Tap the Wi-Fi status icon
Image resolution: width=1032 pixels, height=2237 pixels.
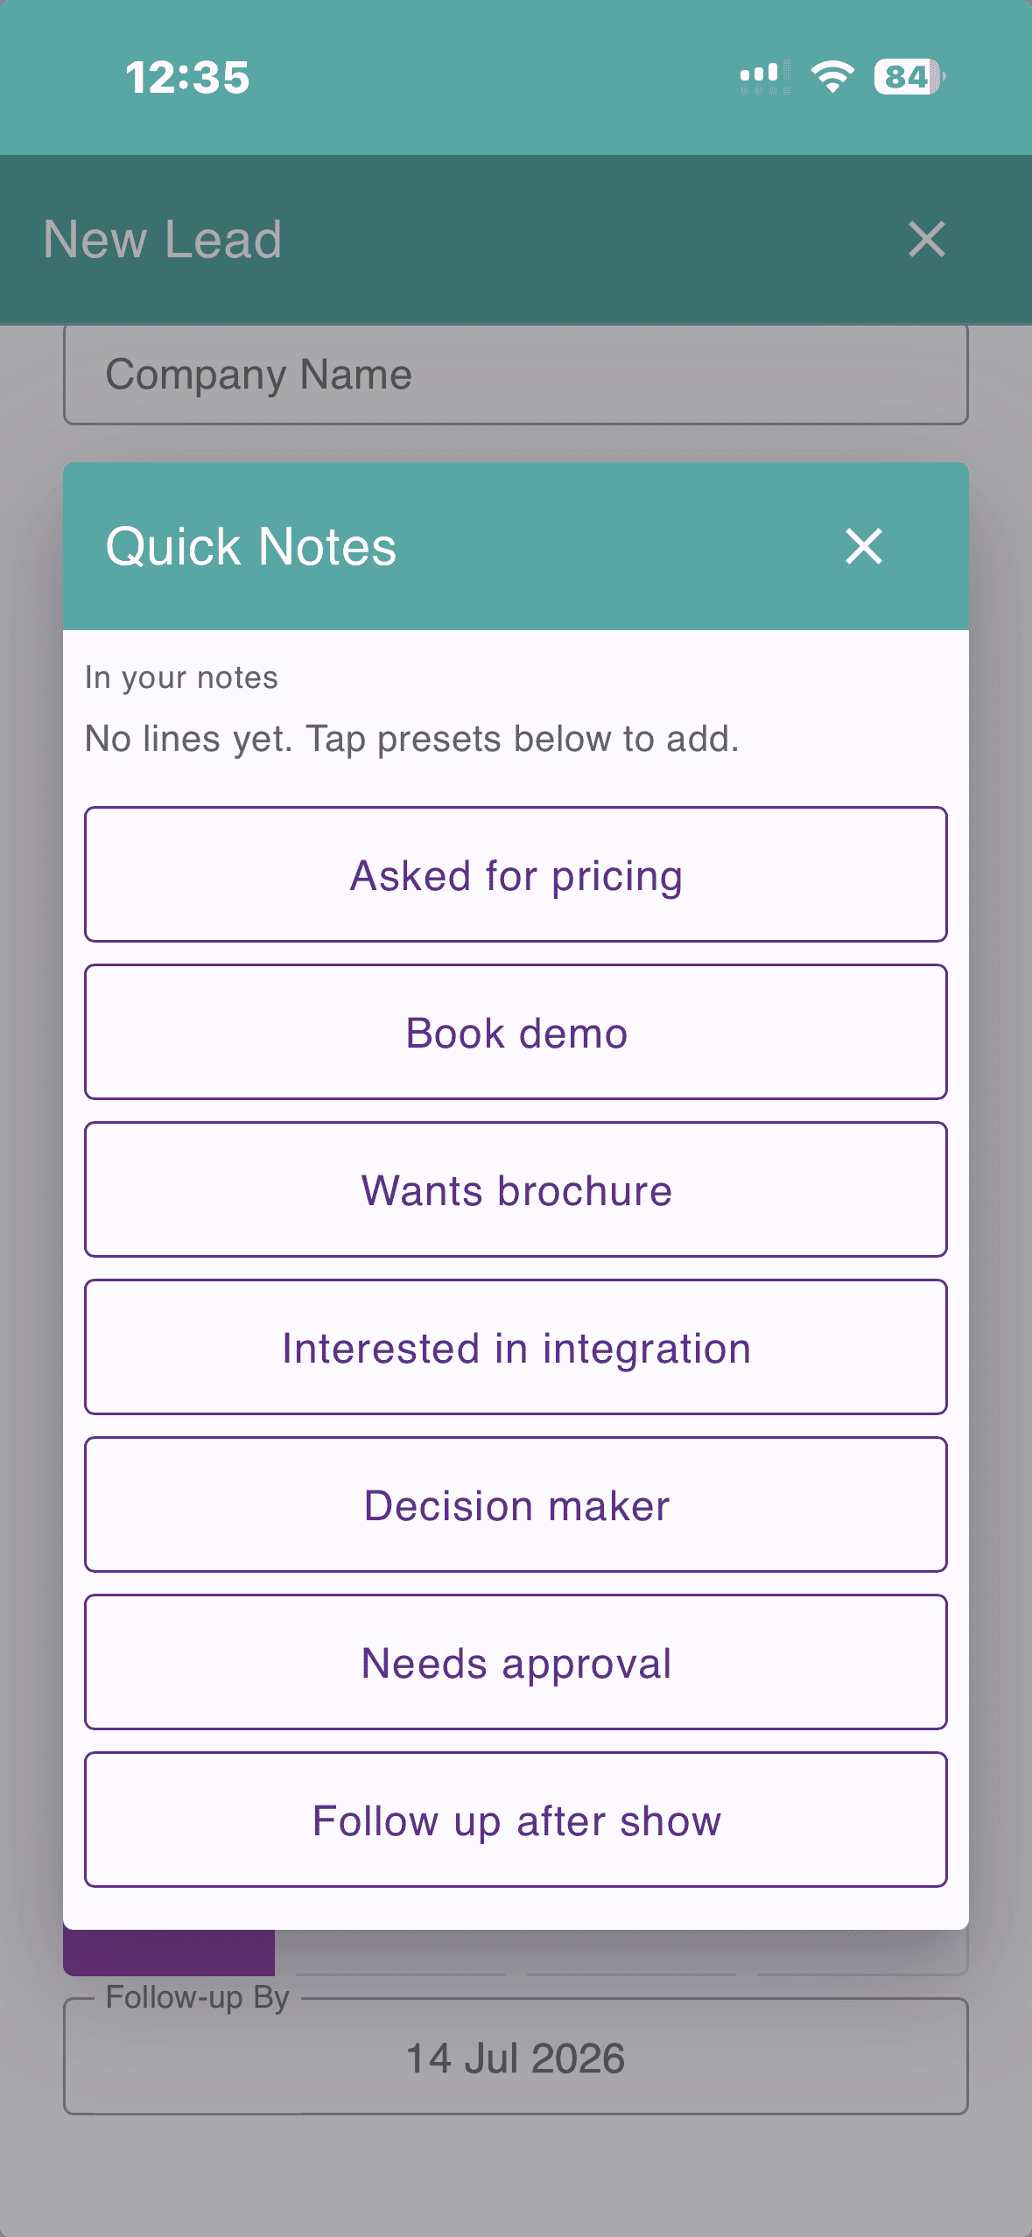[x=832, y=77]
